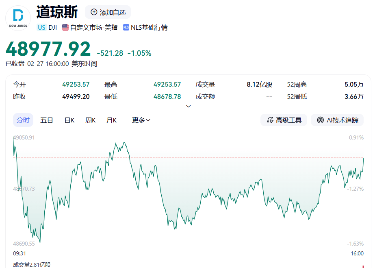Expand the quote details chevron
Viewport: 375px width, 268px height.
pyautogui.click(x=188, y=106)
